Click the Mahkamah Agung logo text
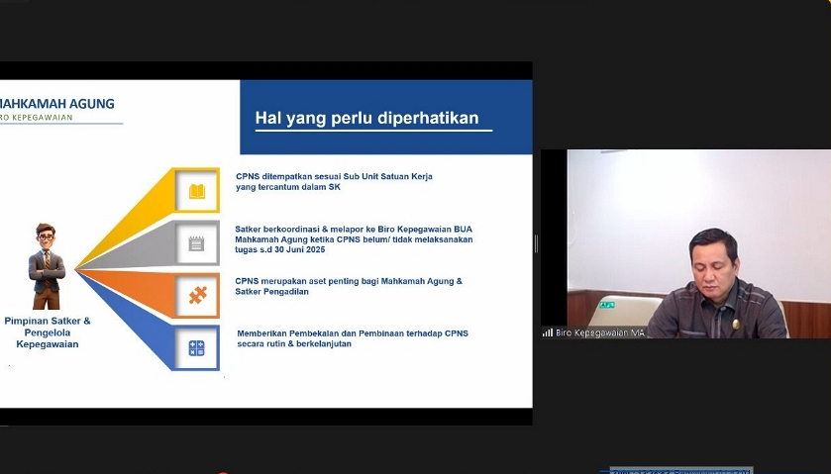 coord(57,103)
